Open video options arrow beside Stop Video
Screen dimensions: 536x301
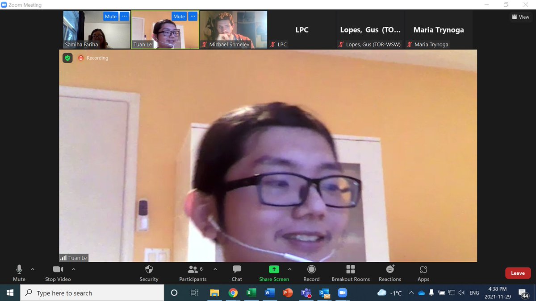pyautogui.click(x=74, y=269)
